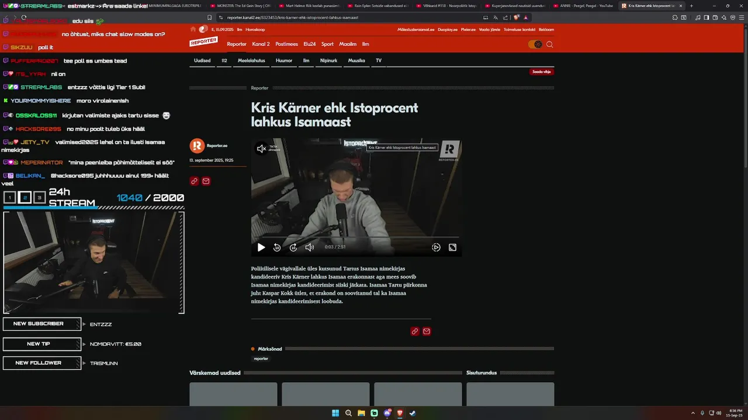This screenshot has width=748, height=420.
Task: Expand system tray hidden icons chevron
Action: tap(693, 413)
